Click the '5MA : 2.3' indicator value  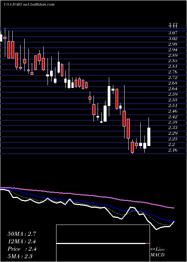[x=20, y=256]
